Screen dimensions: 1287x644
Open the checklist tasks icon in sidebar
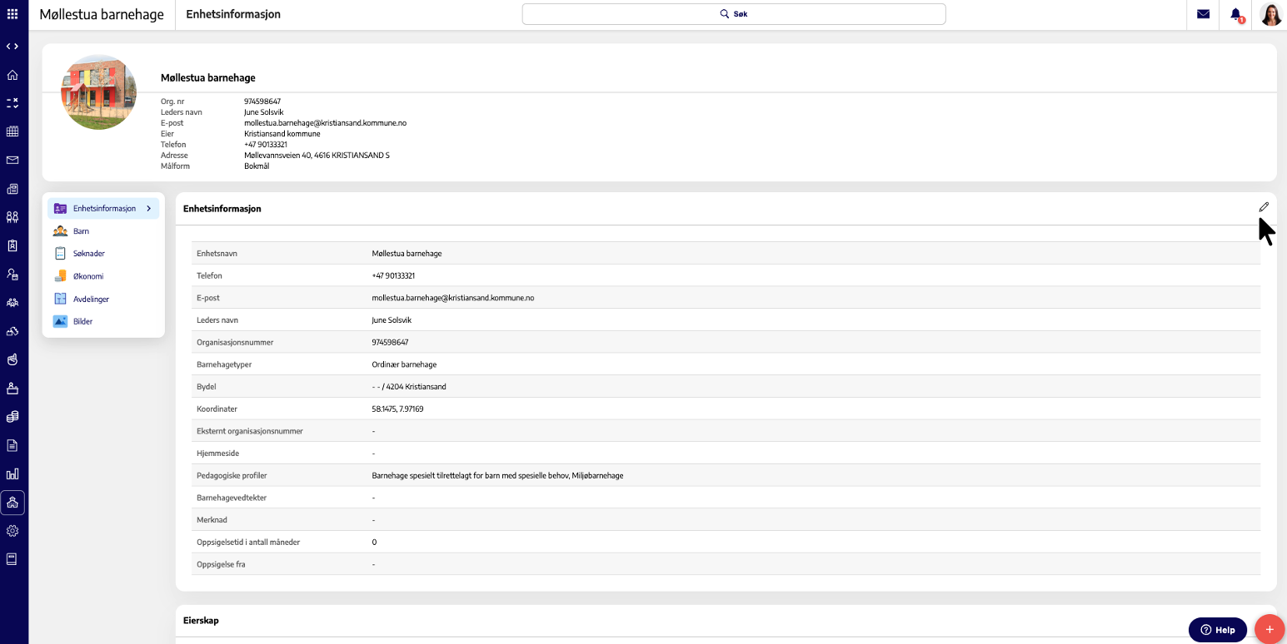pos(12,103)
